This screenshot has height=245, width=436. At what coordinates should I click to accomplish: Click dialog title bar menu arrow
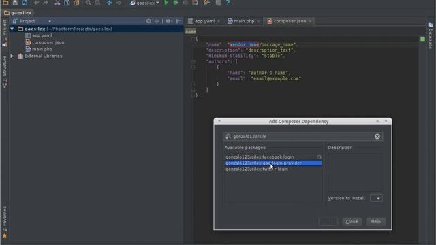coord(219,121)
